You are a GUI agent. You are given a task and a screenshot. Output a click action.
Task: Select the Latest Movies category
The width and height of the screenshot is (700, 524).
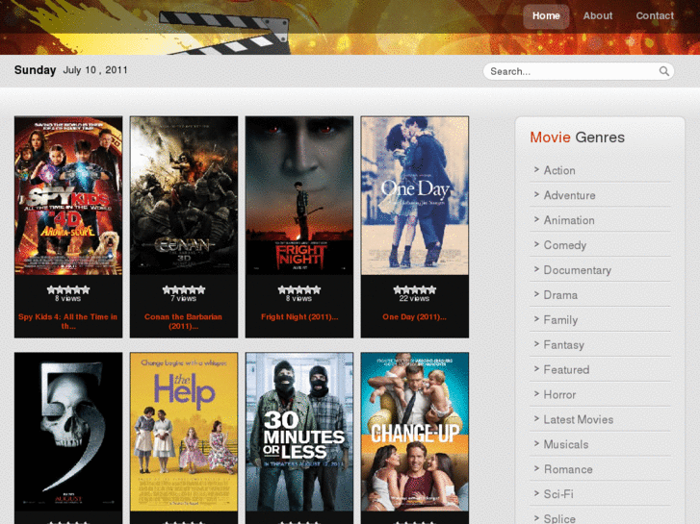pyautogui.click(x=578, y=419)
